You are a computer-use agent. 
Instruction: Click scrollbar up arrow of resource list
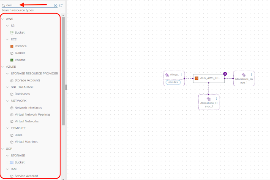tap(63, 15)
